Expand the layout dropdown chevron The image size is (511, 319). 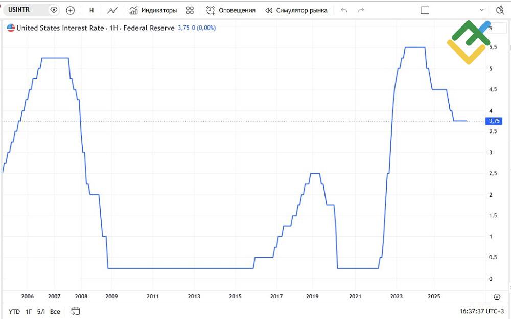coord(482,10)
